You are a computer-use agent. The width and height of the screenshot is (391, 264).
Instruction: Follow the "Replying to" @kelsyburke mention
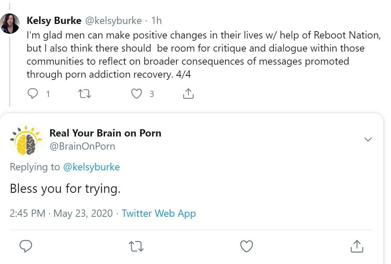(x=91, y=167)
